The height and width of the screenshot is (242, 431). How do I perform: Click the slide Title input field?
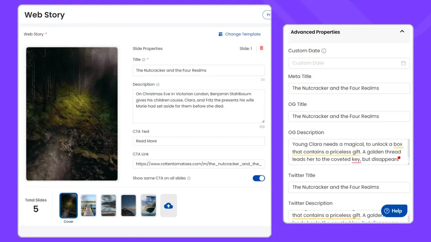198,71
